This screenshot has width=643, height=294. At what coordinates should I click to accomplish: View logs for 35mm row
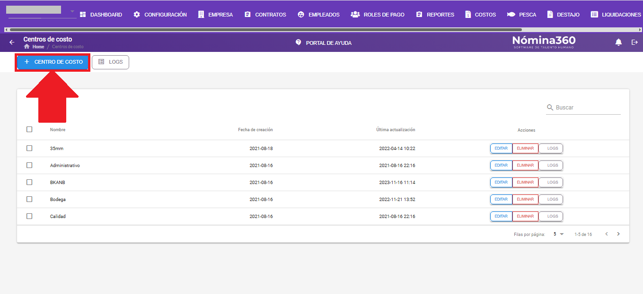[551, 148]
